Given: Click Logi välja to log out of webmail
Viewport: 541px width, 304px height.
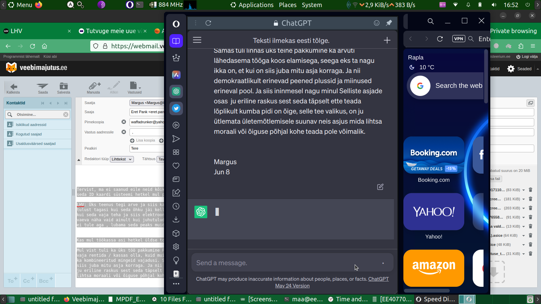Looking at the screenshot, I should tap(527, 56).
